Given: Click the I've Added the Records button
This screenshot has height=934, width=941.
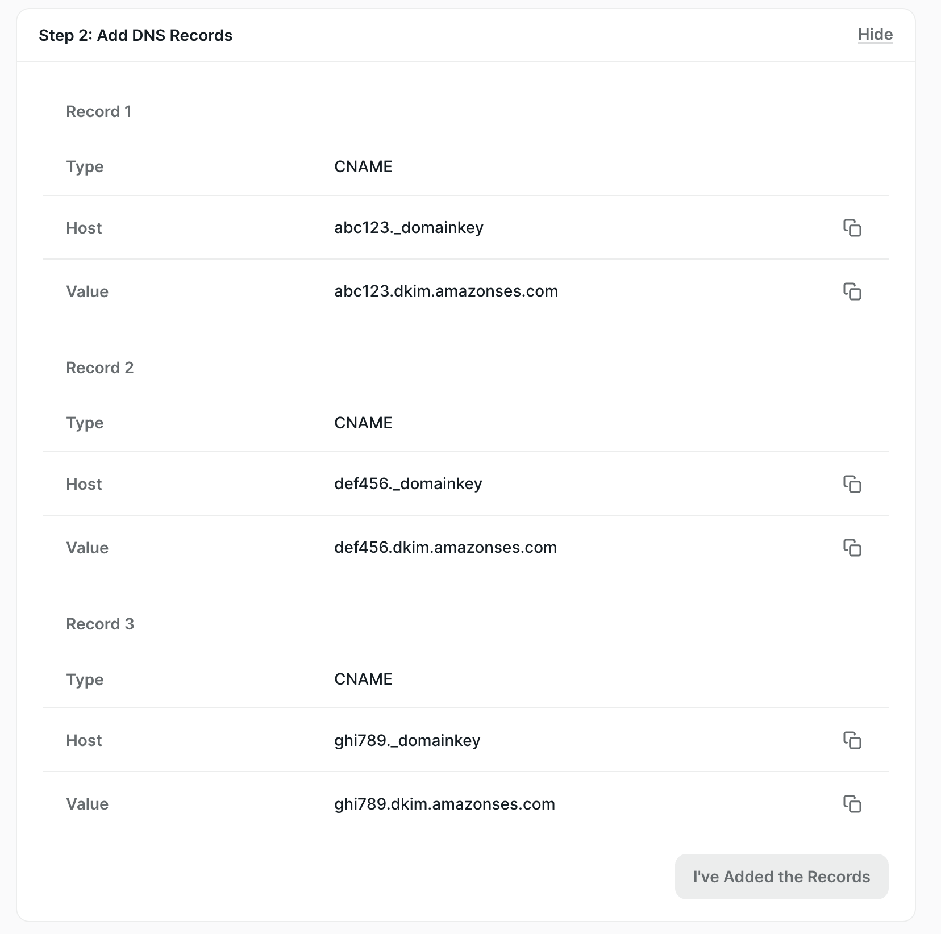Looking at the screenshot, I should (x=781, y=877).
